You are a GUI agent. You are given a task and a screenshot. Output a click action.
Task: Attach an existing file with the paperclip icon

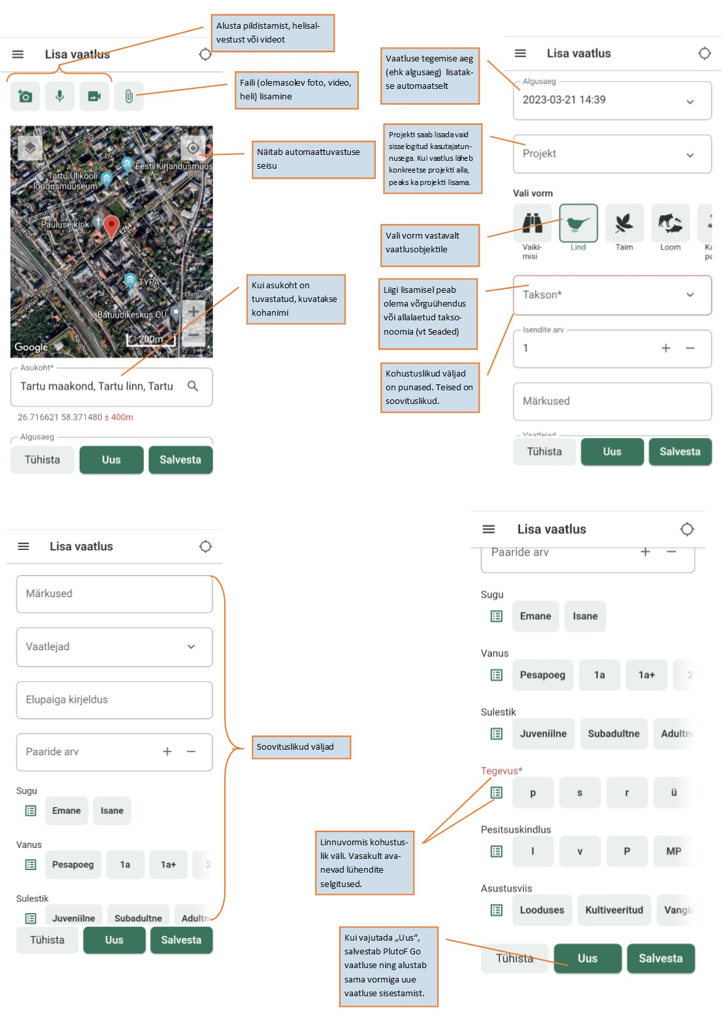[x=129, y=97]
